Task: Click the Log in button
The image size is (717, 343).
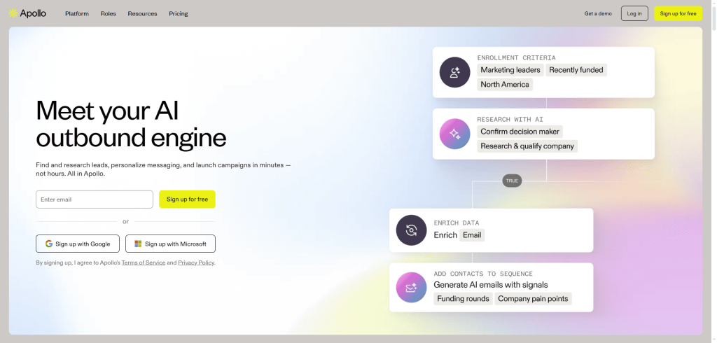Action: tap(634, 14)
